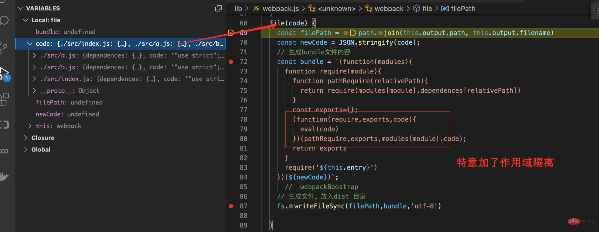This screenshot has height=232, width=599.
Task: Expand the __proto__: Object entry
Action: click(x=34, y=91)
